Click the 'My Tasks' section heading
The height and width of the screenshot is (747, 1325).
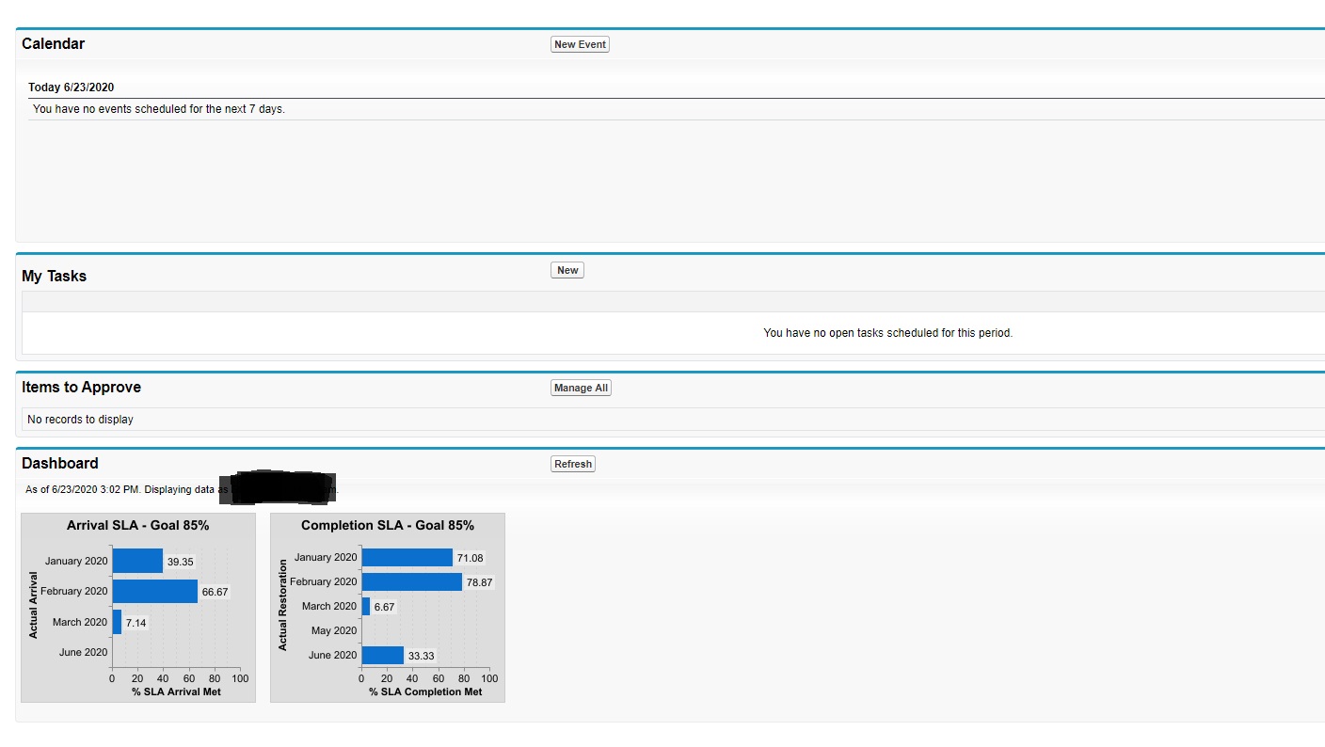tap(55, 277)
